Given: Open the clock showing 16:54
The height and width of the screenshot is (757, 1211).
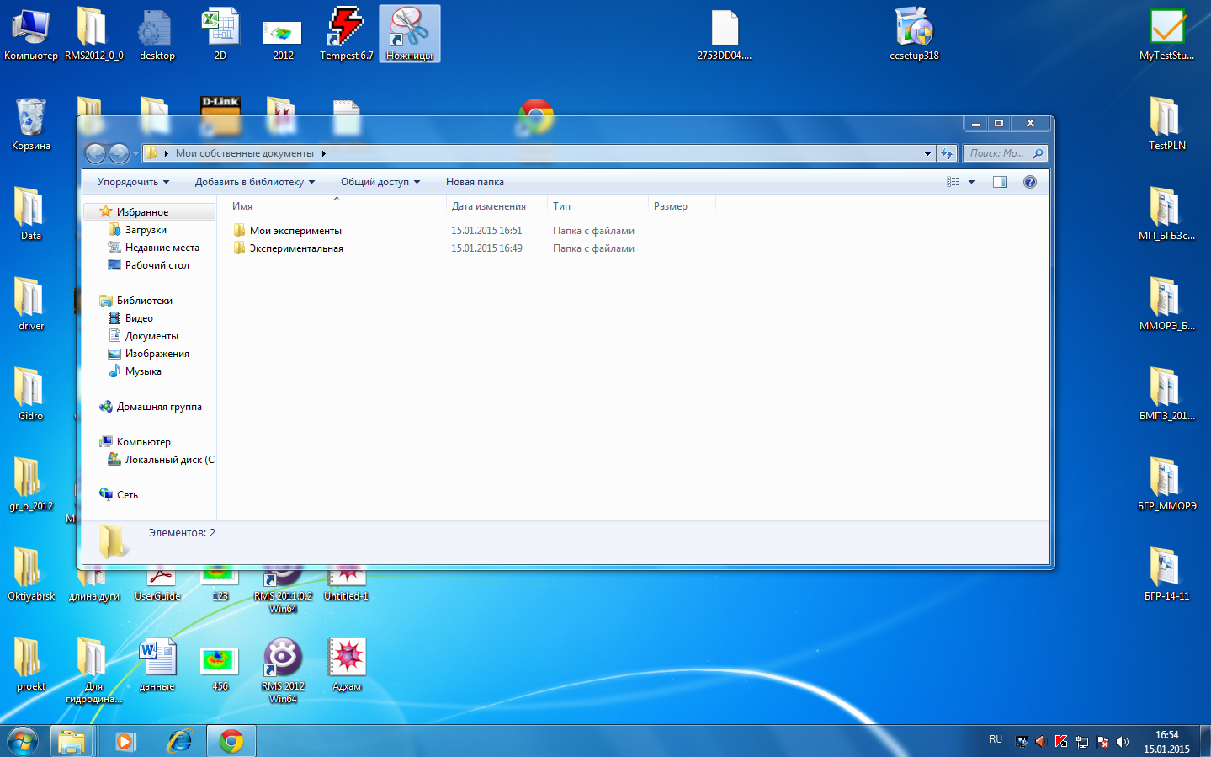Looking at the screenshot, I should 1166,742.
